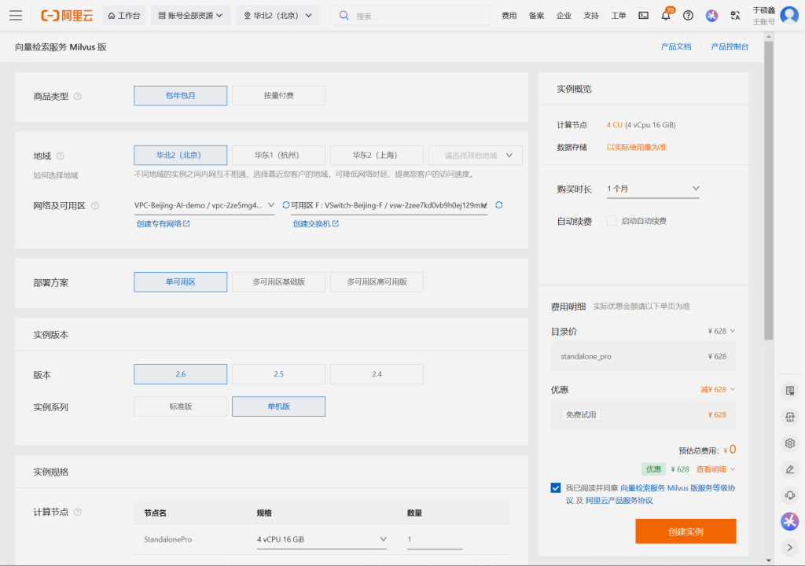Screen dimensions: 805x566
Task: Open the language switch icon
Action: click(735, 16)
